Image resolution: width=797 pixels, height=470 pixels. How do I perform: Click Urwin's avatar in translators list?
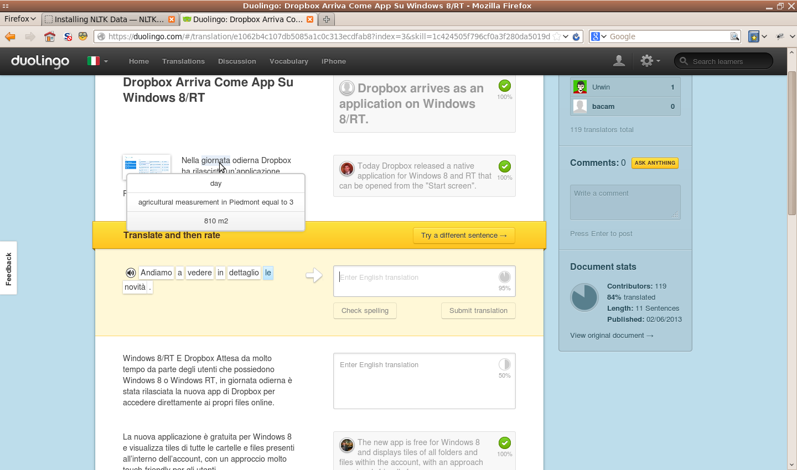point(580,87)
